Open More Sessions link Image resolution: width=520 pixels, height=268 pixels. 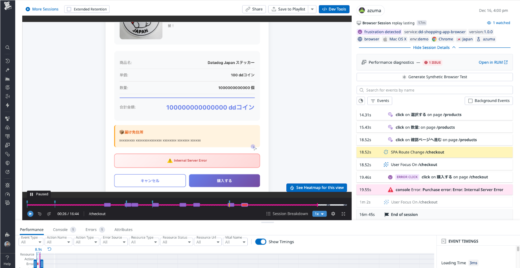(42, 9)
